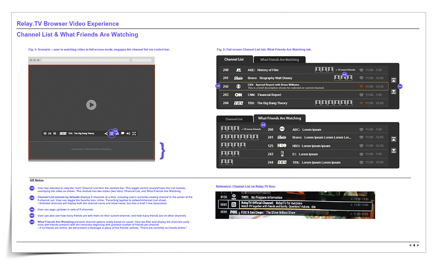Click the share icon in the control bar

106,133
